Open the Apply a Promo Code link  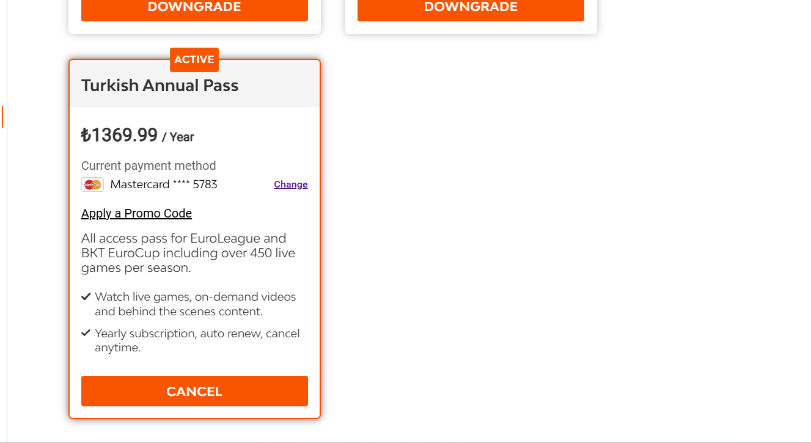[x=136, y=213]
